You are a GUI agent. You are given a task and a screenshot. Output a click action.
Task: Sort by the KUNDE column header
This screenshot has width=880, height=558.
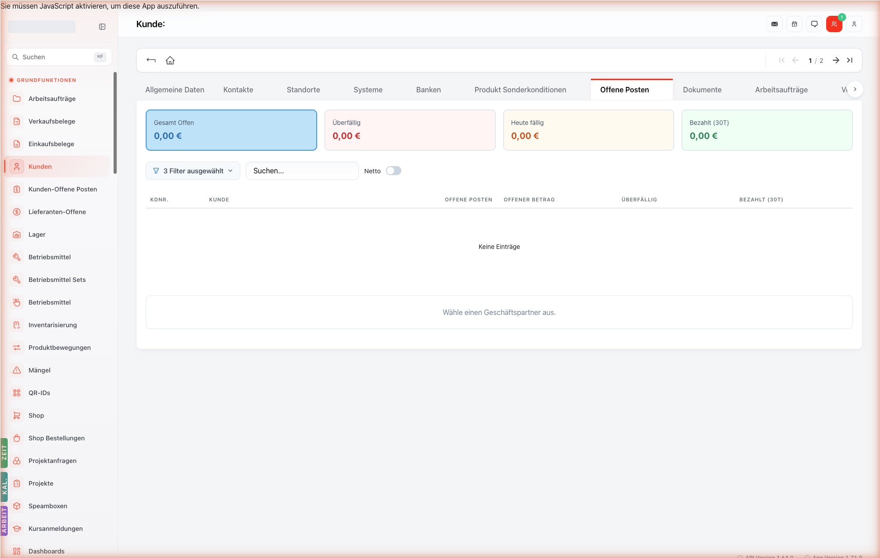tap(219, 200)
